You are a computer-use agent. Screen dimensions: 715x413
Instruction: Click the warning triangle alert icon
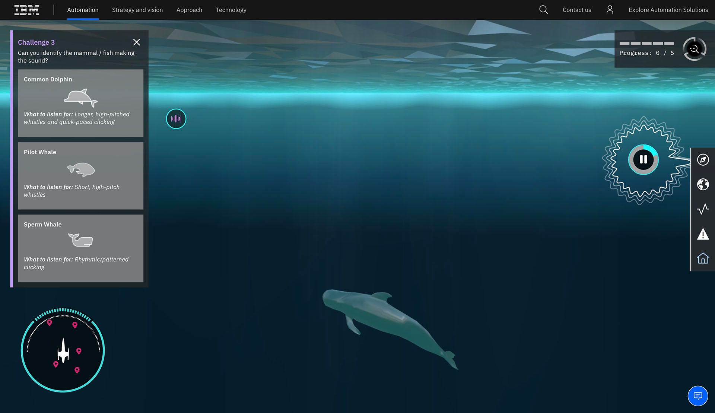[x=703, y=234]
